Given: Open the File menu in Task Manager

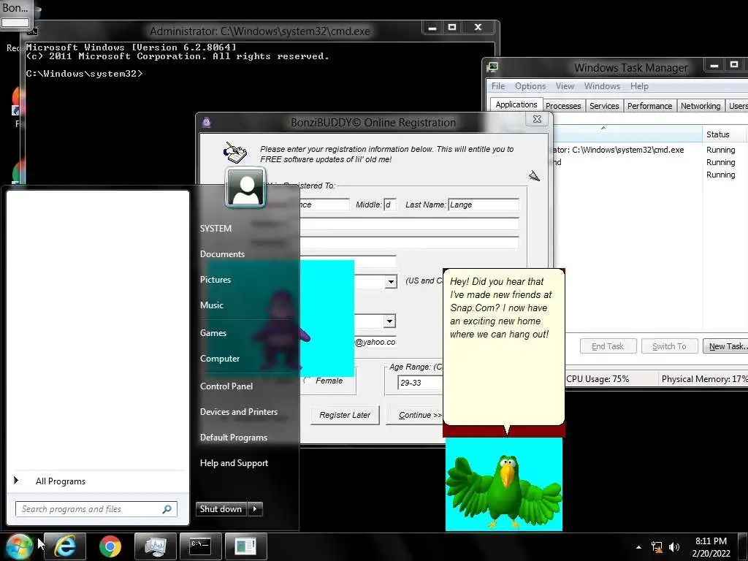Looking at the screenshot, I should 498,86.
